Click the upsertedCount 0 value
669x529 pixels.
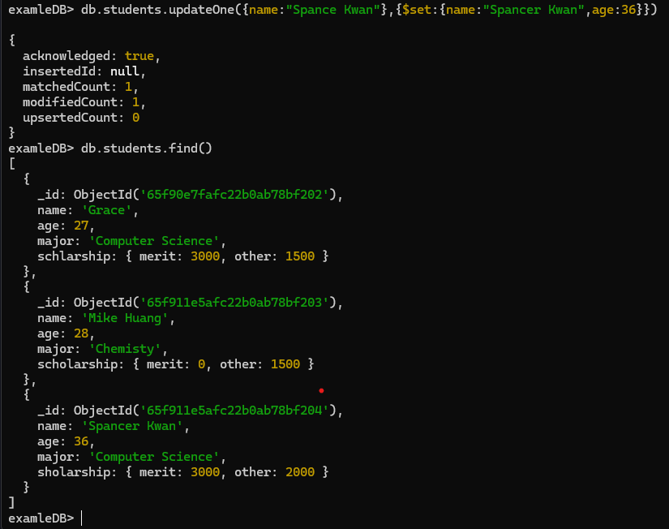135,118
